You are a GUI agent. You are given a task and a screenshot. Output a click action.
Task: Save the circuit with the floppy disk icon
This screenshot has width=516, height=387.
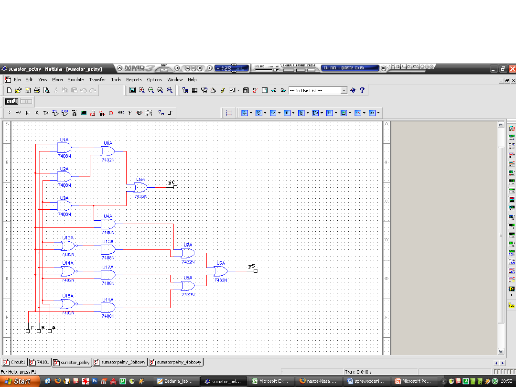point(28,90)
